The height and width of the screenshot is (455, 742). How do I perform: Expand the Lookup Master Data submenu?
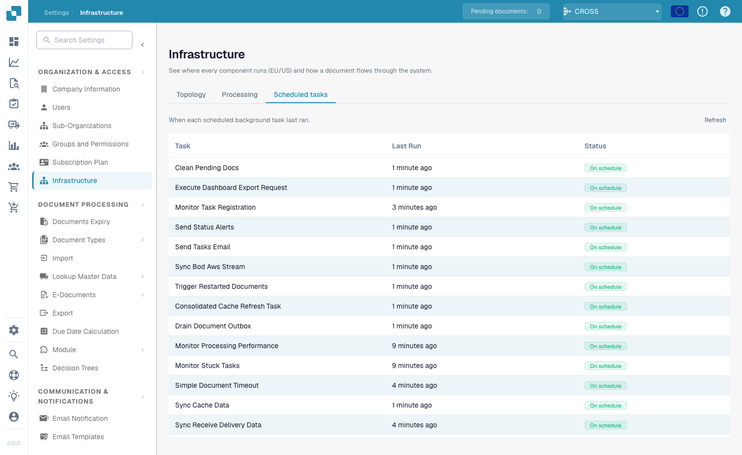142,276
